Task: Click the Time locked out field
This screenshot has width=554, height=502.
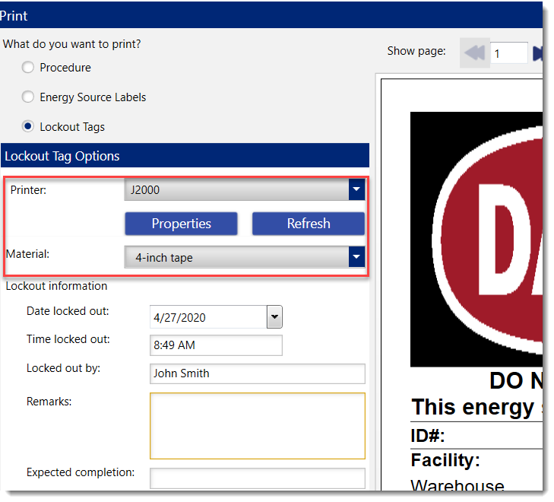Action: click(216, 345)
